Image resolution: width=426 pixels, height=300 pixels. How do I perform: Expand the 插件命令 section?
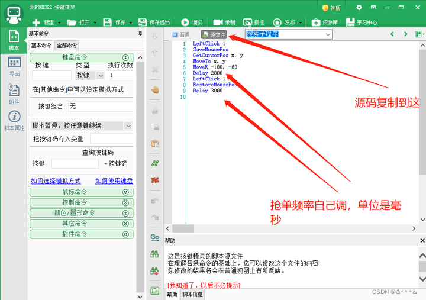pyautogui.click(x=82, y=234)
